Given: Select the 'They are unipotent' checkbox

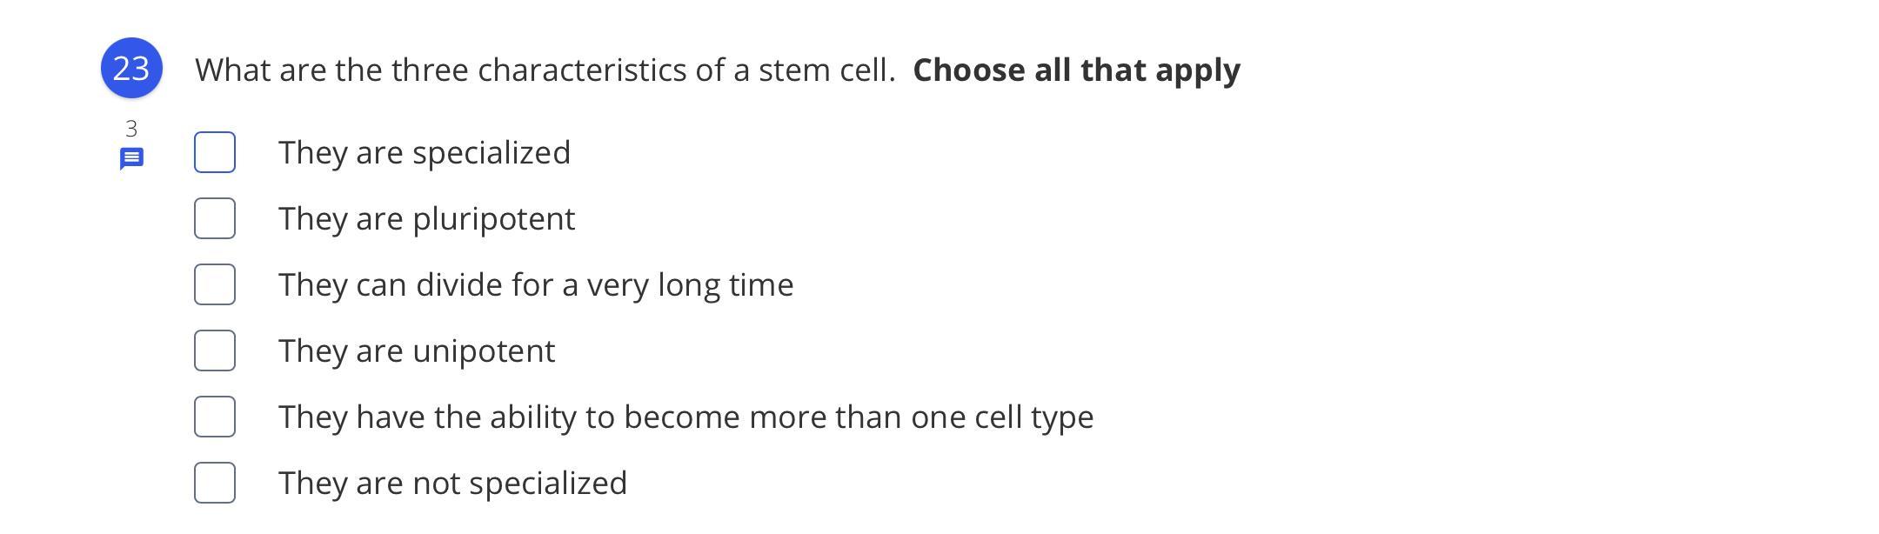Looking at the screenshot, I should click(x=215, y=350).
